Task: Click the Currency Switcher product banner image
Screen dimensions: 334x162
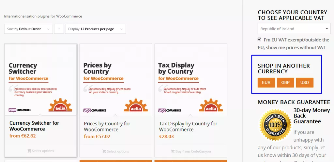Action: click(x=41, y=80)
